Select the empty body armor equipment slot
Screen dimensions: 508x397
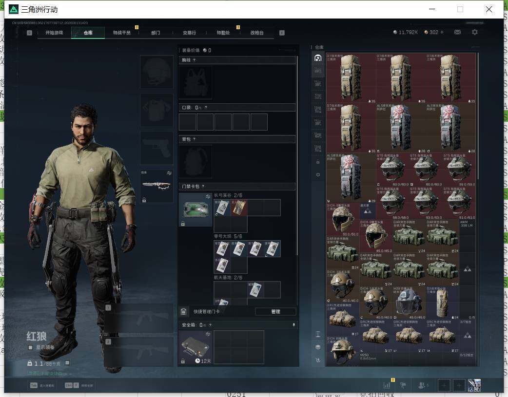point(156,110)
